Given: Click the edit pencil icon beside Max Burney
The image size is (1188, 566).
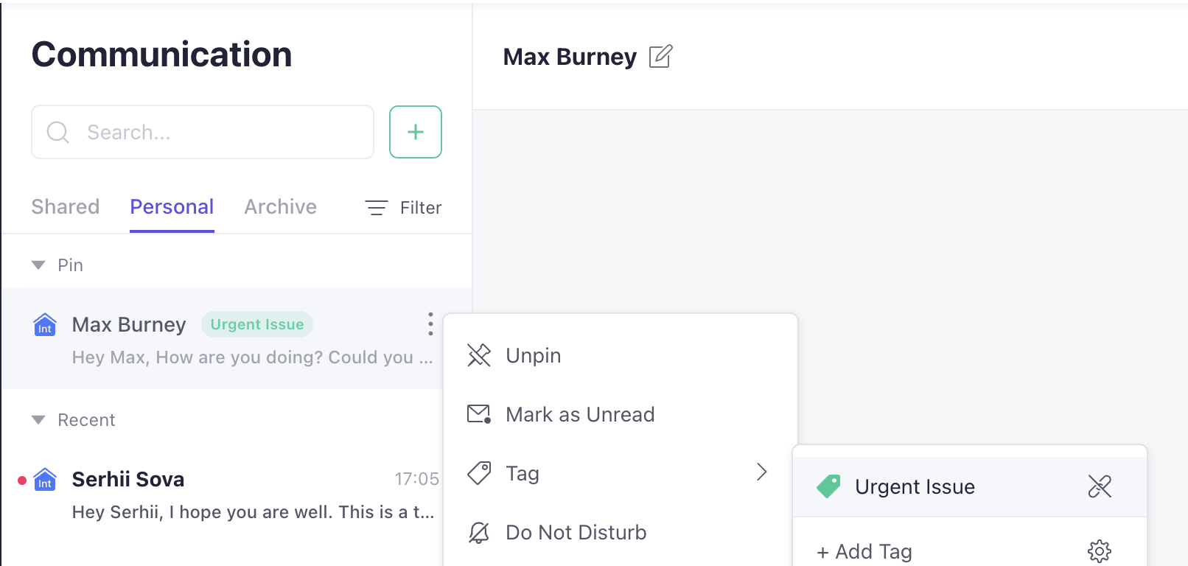Looking at the screenshot, I should point(660,57).
